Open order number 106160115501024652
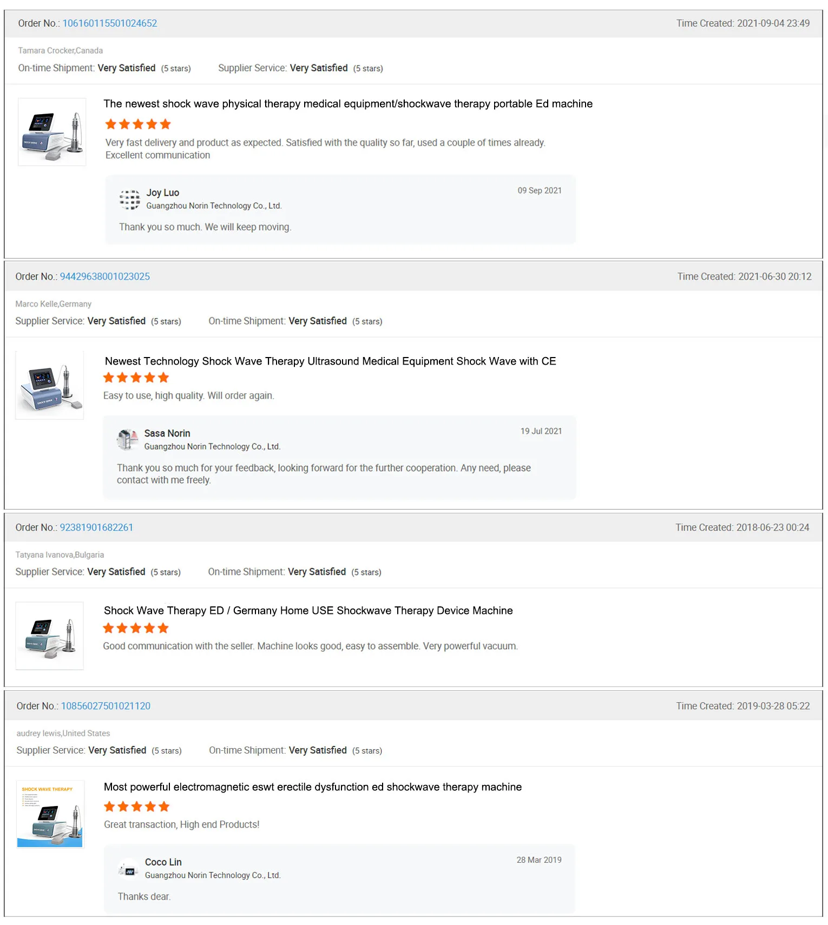828x925 pixels. point(110,23)
